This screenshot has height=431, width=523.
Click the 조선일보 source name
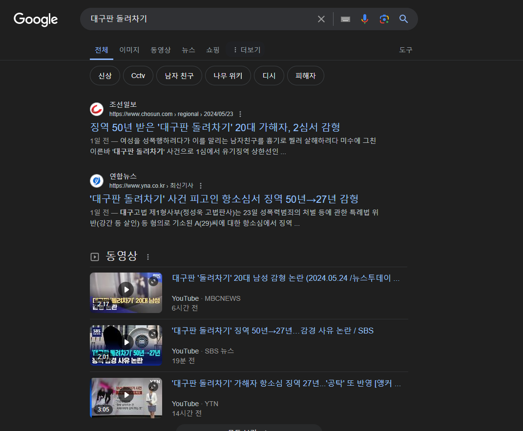pyautogui.click(x=123, y=105)
